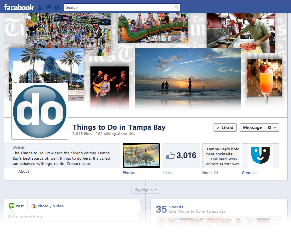Image resolution: width=291 pixels, height=237 pixels.
Task: Focus the Search input field
Action: [x=118, y=7]
